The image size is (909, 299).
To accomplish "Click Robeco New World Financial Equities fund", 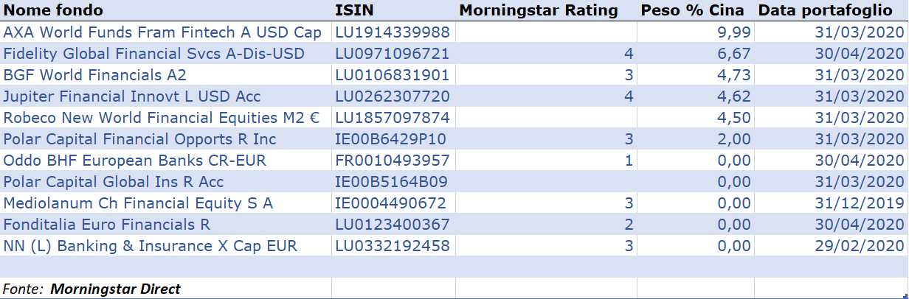I will 162,118.
